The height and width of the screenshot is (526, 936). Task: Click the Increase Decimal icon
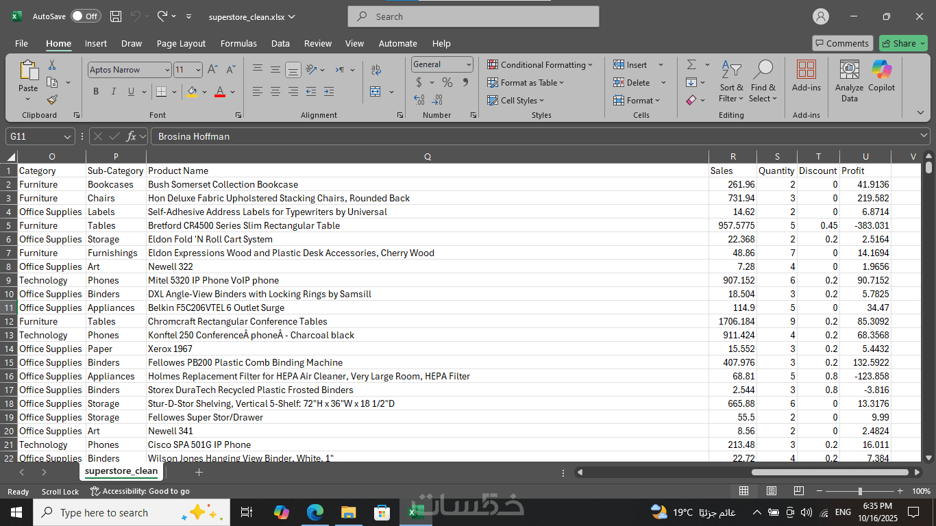tap(419, 100)
